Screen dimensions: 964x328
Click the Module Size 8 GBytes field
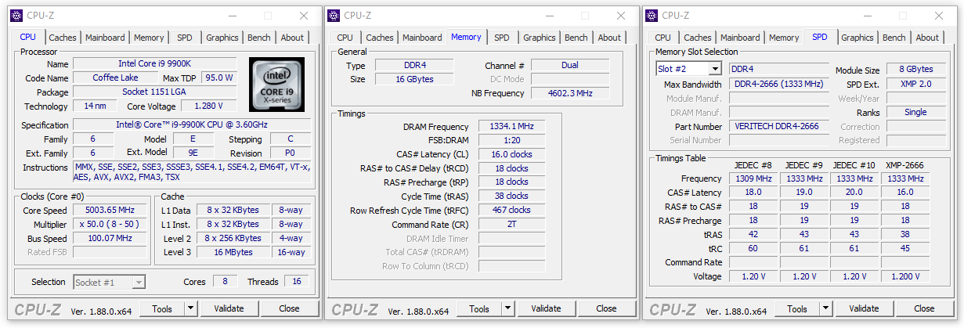coord(915,70)
